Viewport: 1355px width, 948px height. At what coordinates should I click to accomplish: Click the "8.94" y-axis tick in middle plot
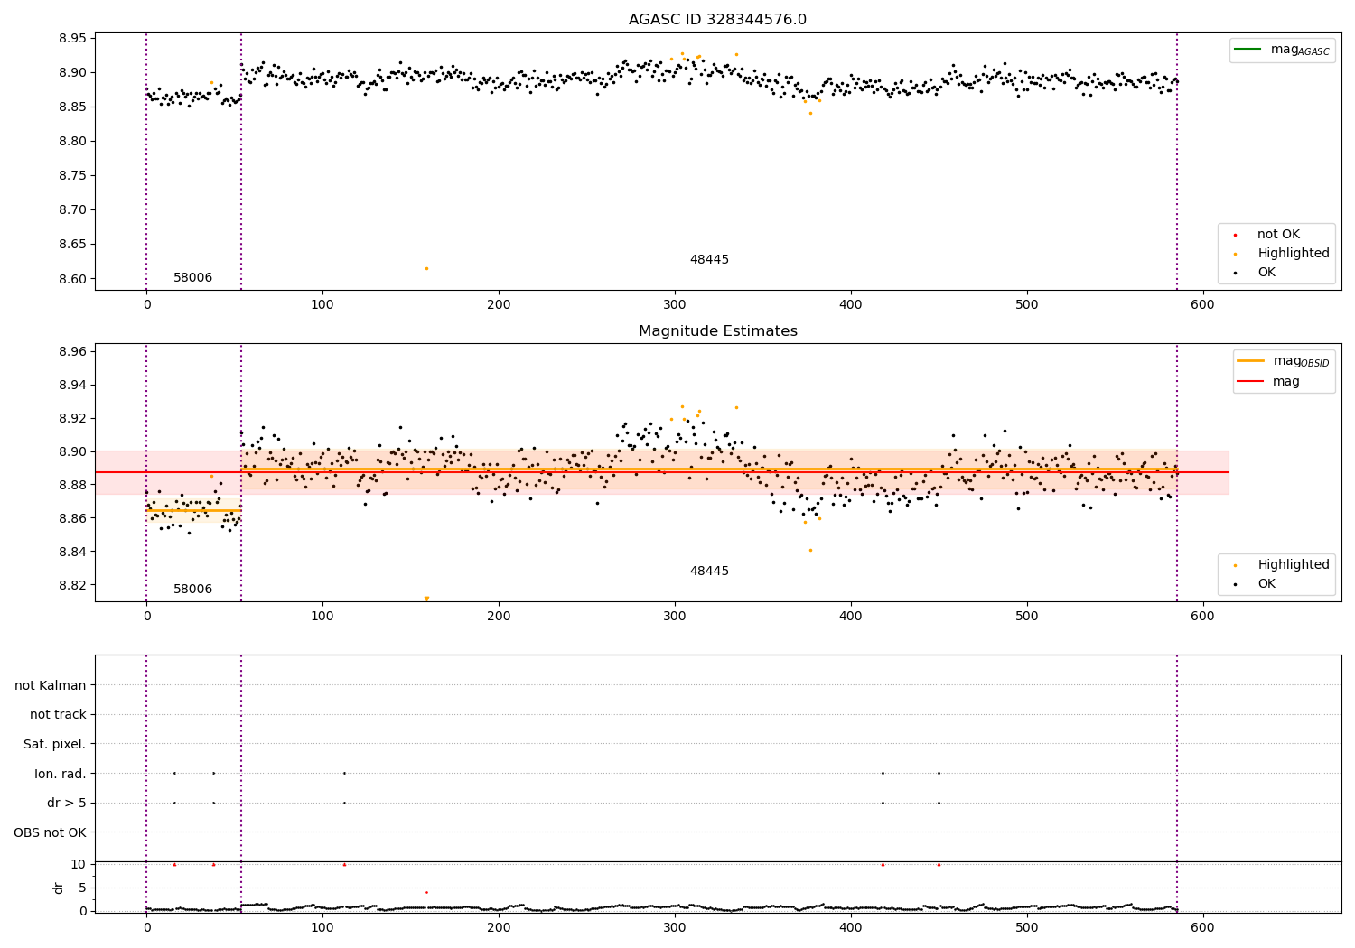tap(73, 385)
